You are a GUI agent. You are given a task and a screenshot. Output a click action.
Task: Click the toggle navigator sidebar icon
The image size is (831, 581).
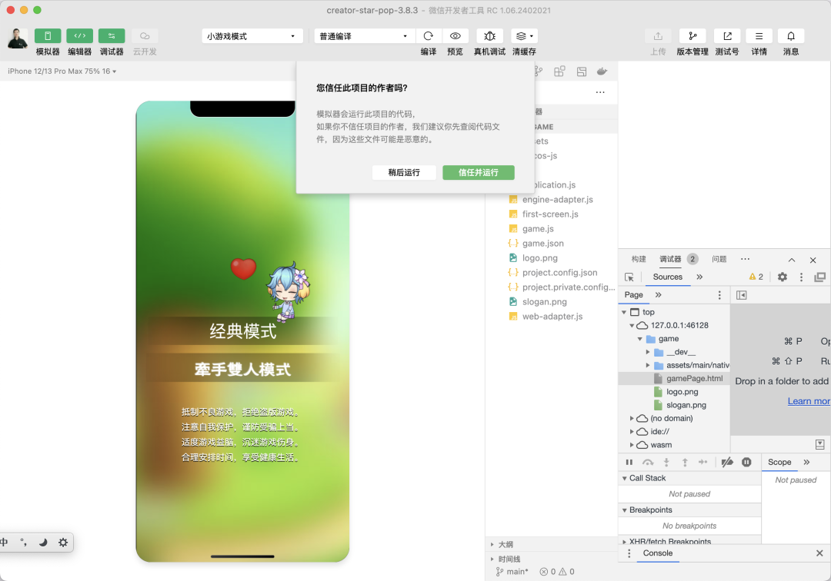[x=742, y=295]
